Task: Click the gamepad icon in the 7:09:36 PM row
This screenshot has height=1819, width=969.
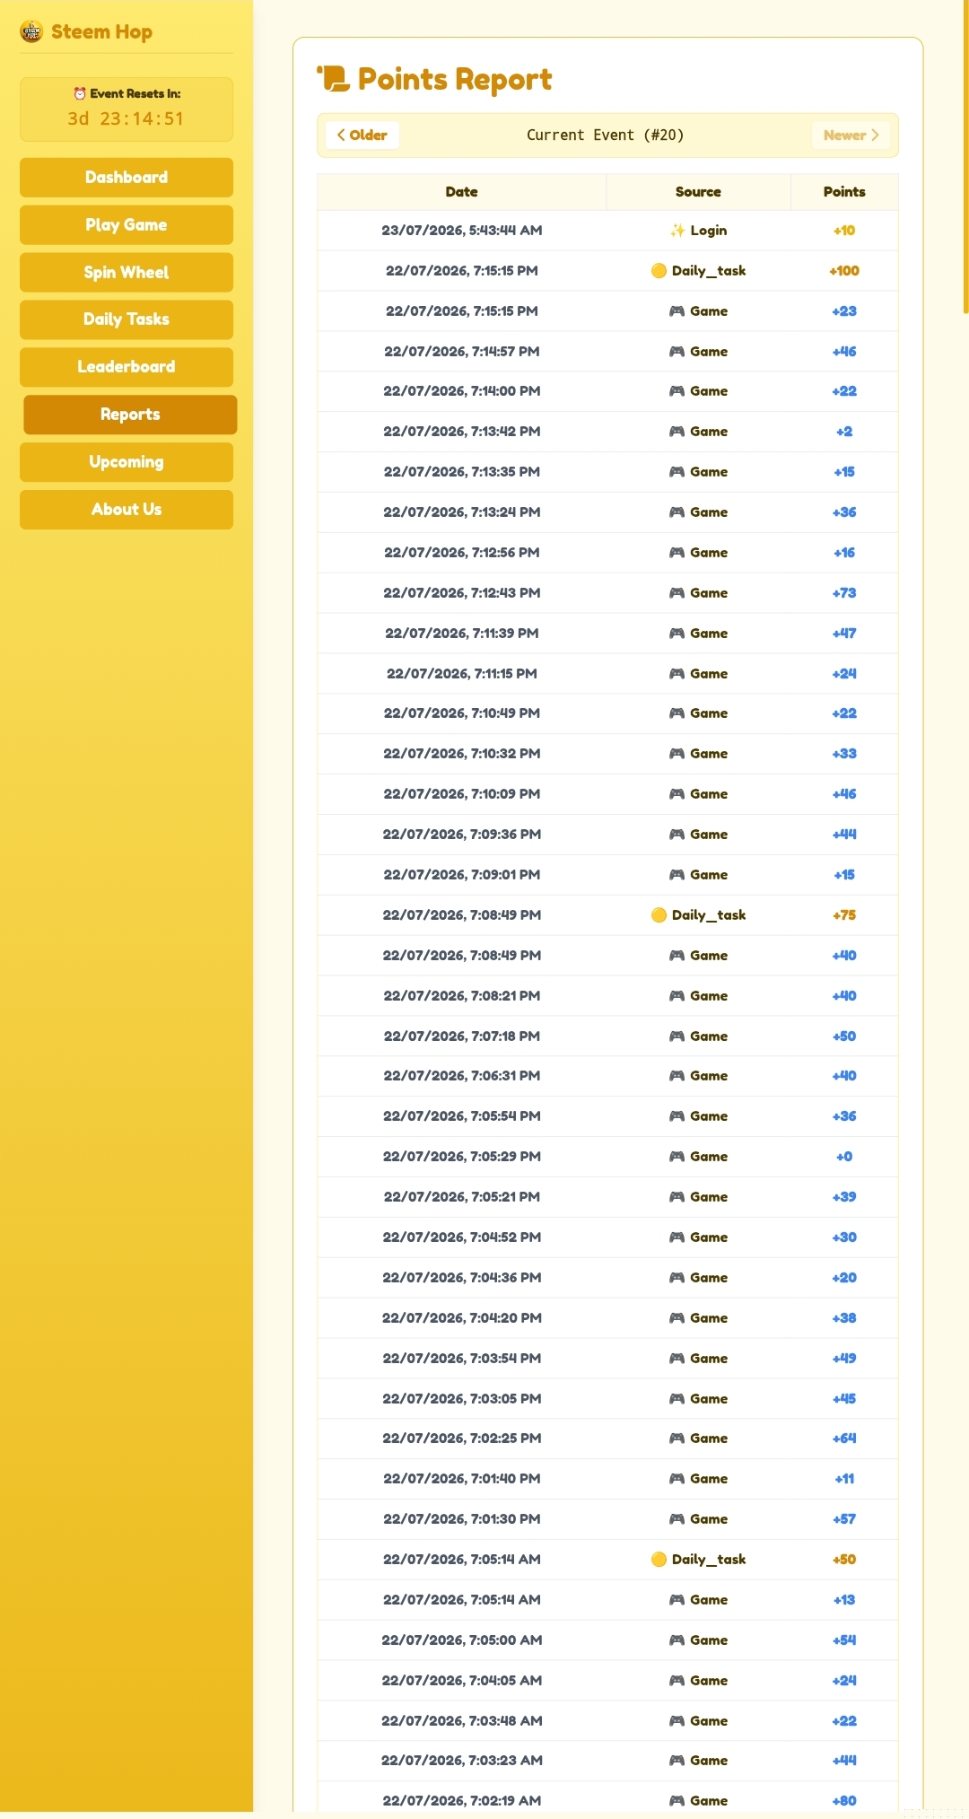Action: [677, 835]
